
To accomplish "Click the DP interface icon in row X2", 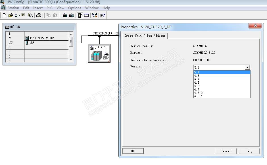I will point(27,43).
